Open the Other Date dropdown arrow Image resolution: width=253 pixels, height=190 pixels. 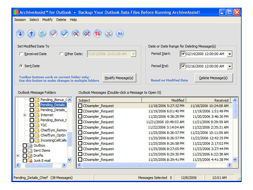pyautogui.click(x=133, y=54)
